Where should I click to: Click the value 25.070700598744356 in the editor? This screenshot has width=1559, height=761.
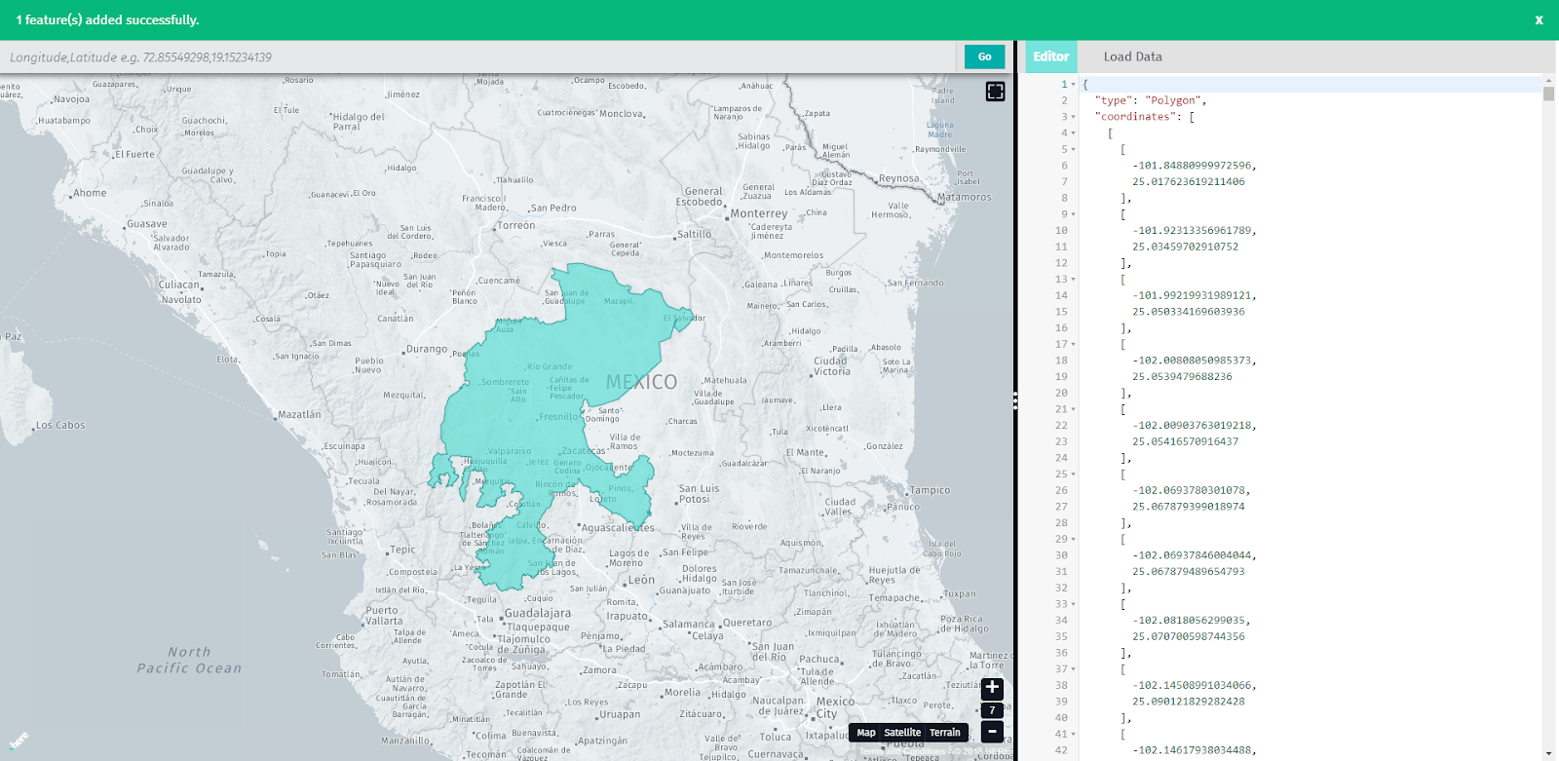tap(1189, 637)
